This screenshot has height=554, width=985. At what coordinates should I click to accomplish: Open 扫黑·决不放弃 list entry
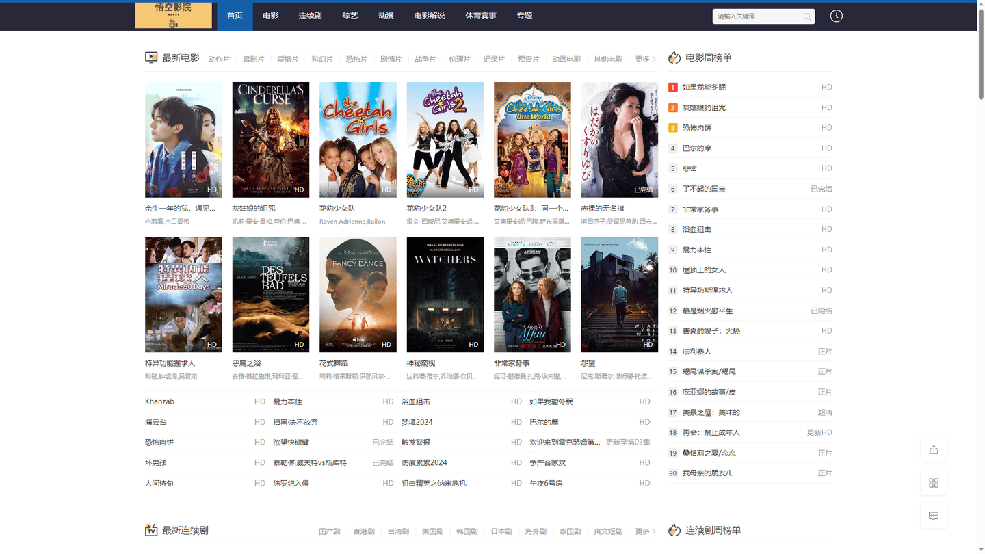click(295, 422)
